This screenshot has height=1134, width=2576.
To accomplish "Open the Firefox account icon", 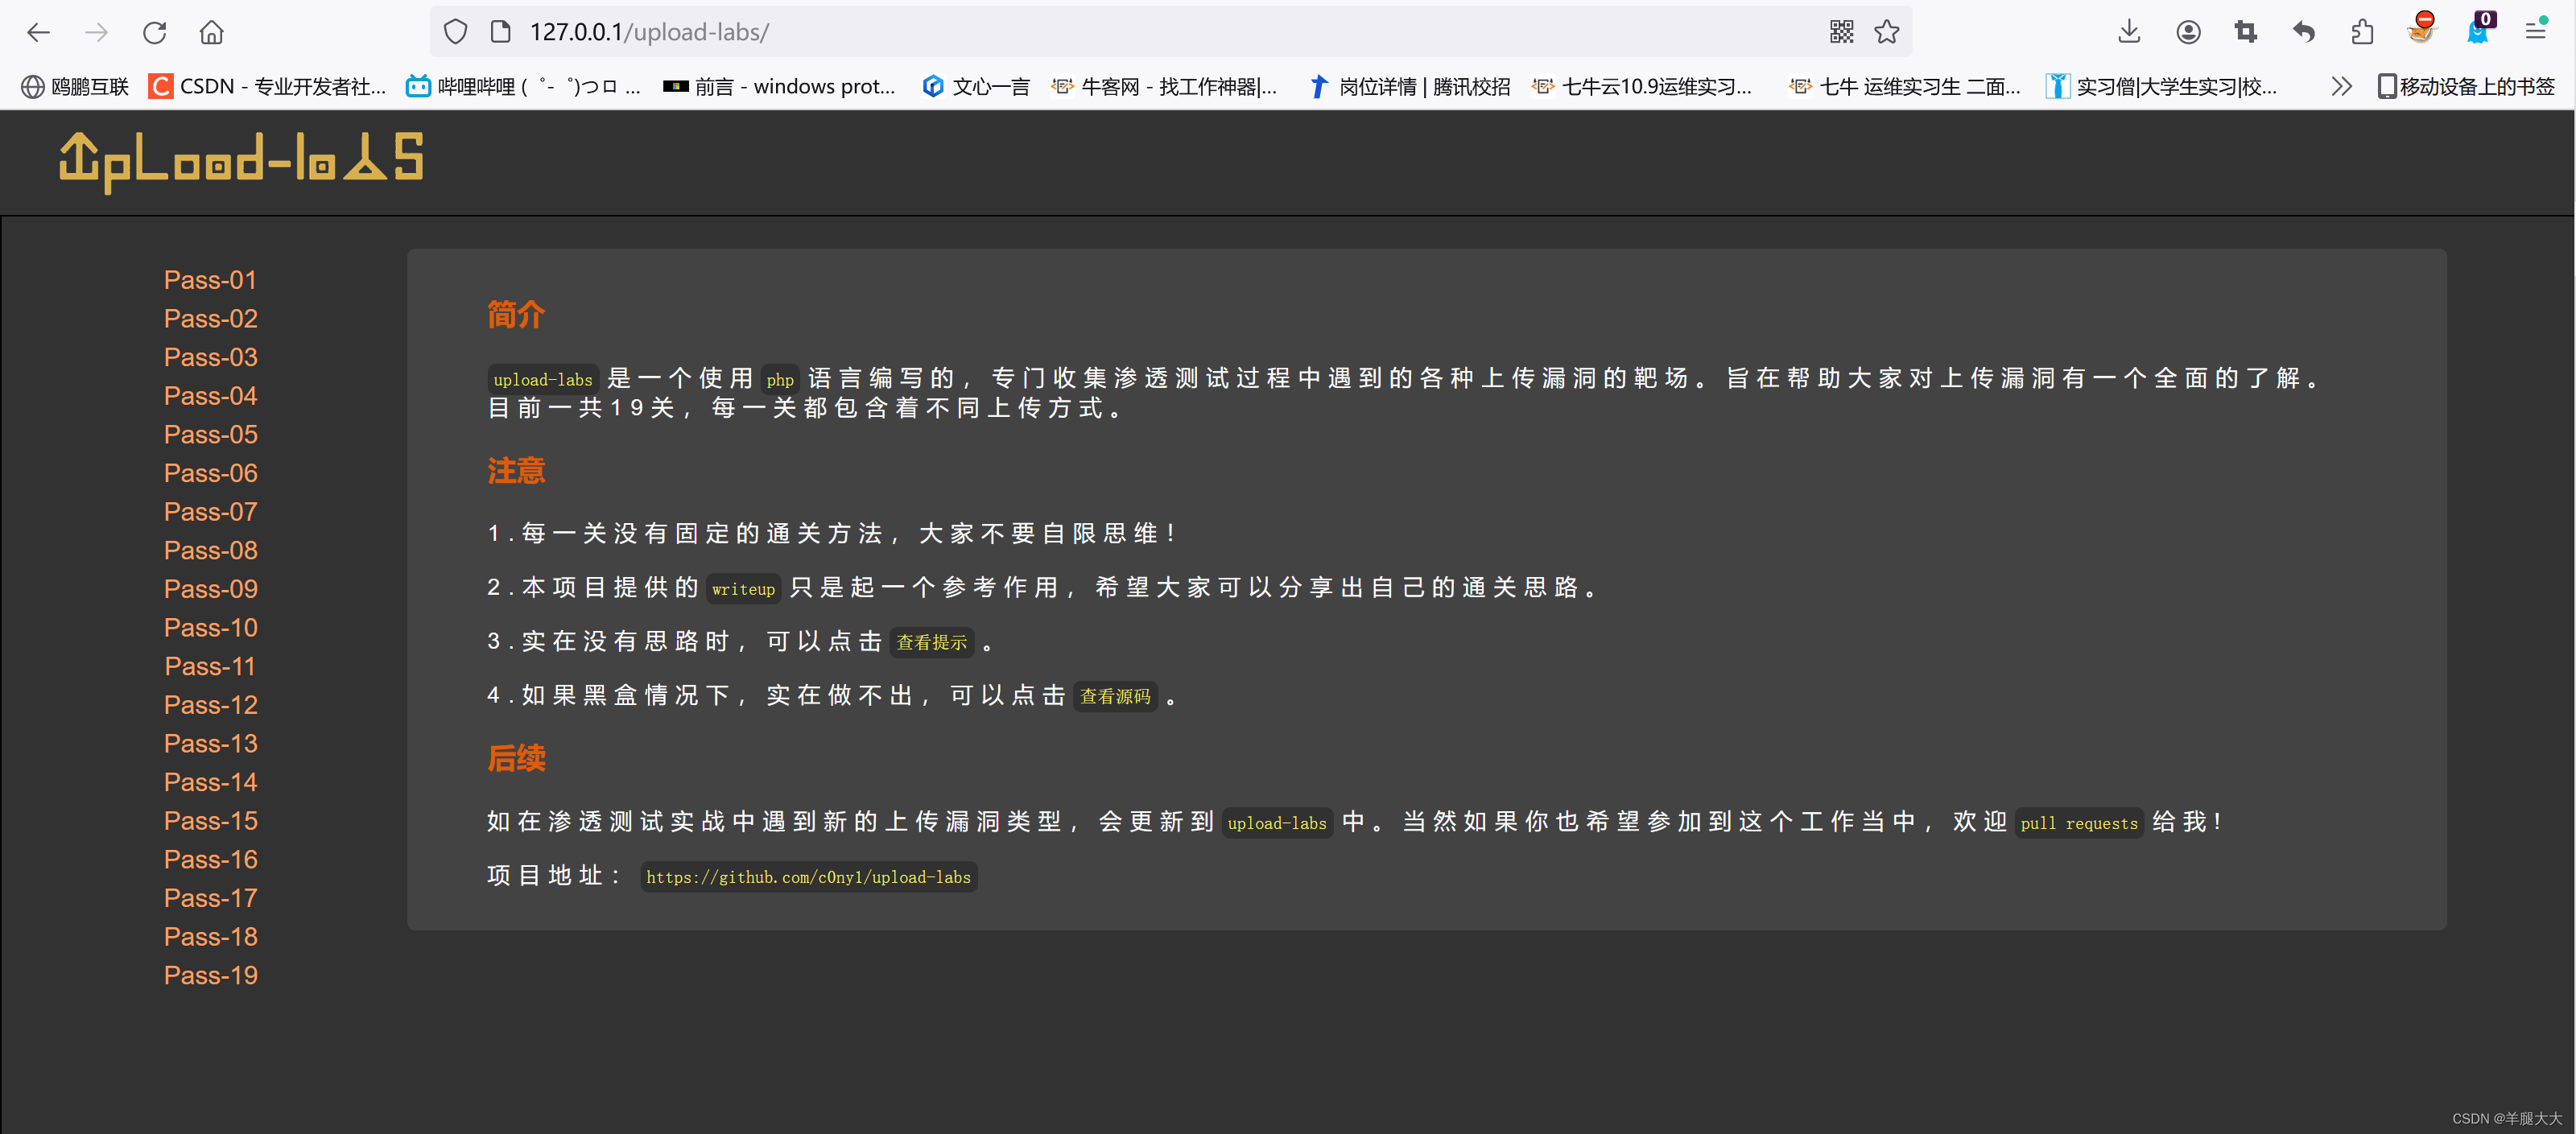I will (2188, 32).
